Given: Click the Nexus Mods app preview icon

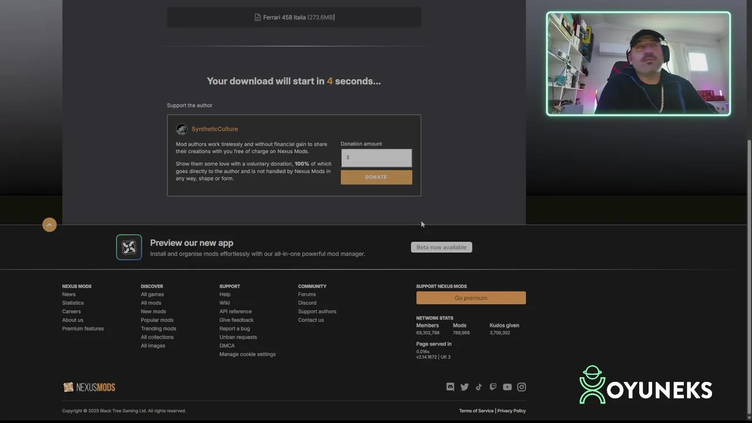Looking at the screenshot, I should pyautogui.click(x=129, y=247).
